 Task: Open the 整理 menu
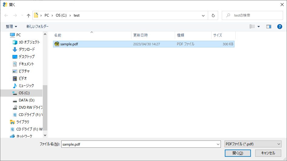[11, 27]
